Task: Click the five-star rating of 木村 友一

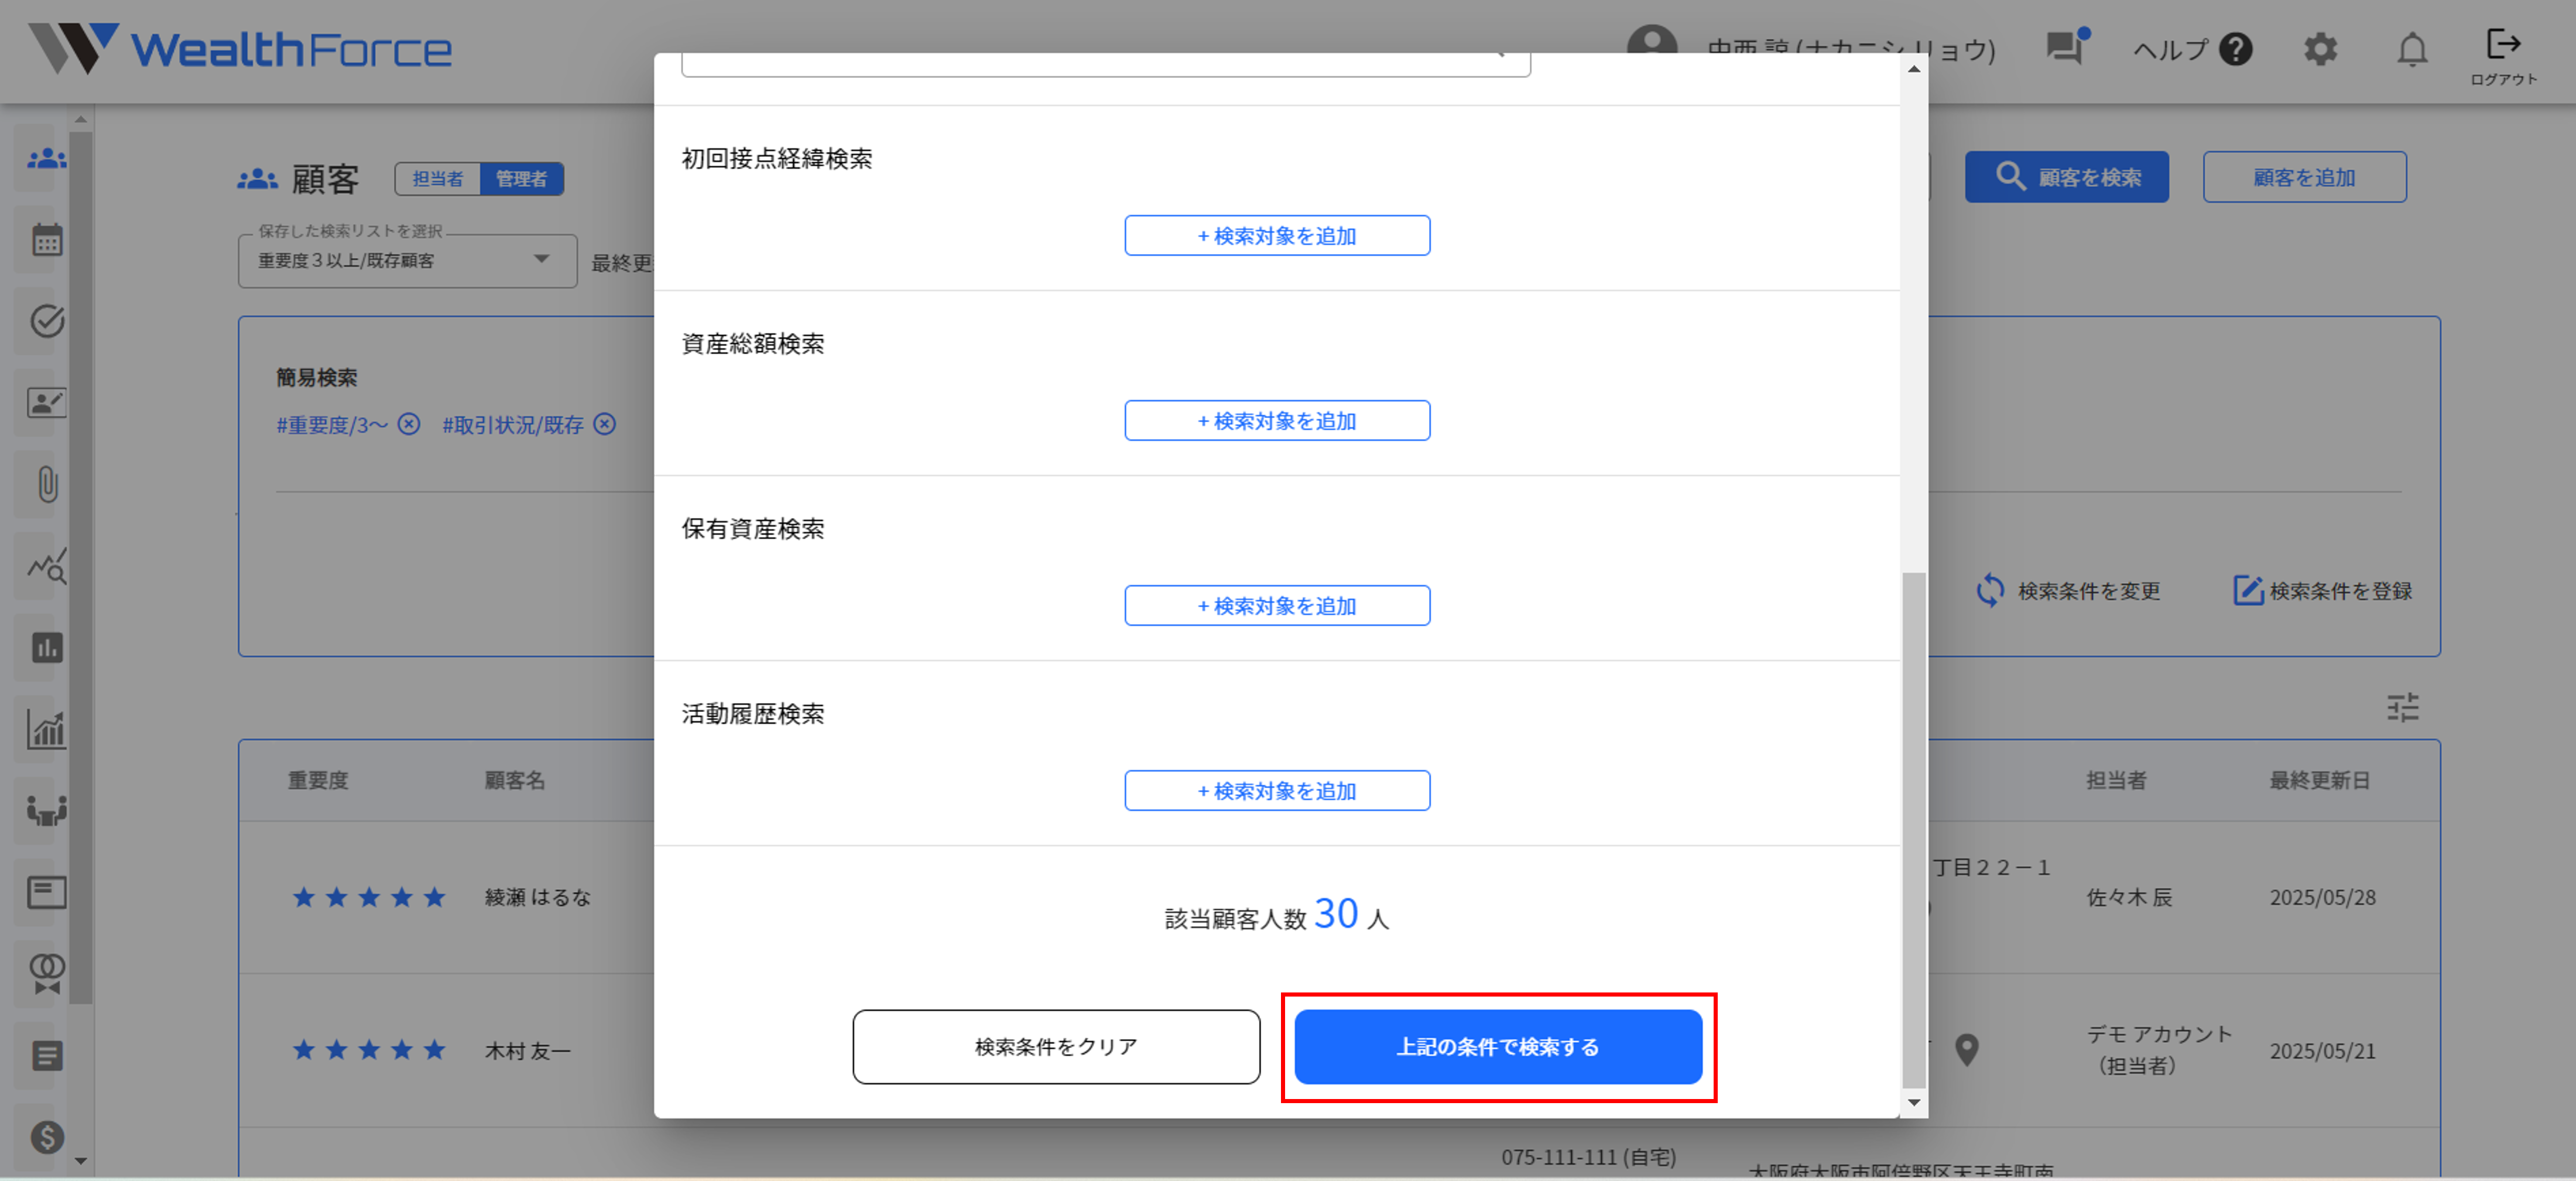Action: [369, 1049]
